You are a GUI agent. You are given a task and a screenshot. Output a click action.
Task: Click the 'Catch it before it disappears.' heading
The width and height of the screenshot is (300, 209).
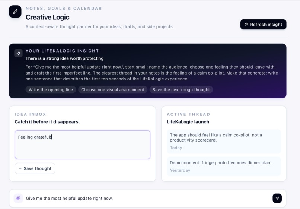point(47,122)
